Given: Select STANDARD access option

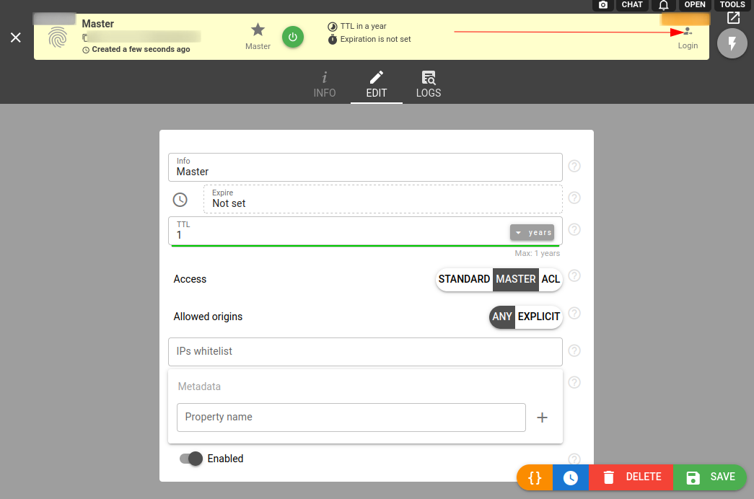Looking at the screenshot, I should point(464,279).
